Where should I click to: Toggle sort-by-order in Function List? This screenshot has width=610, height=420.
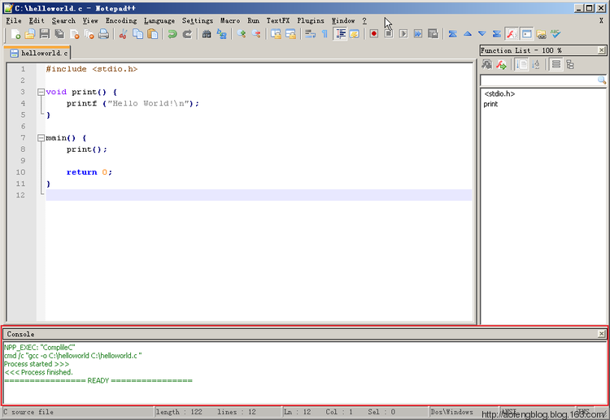(x=521, y=64)
